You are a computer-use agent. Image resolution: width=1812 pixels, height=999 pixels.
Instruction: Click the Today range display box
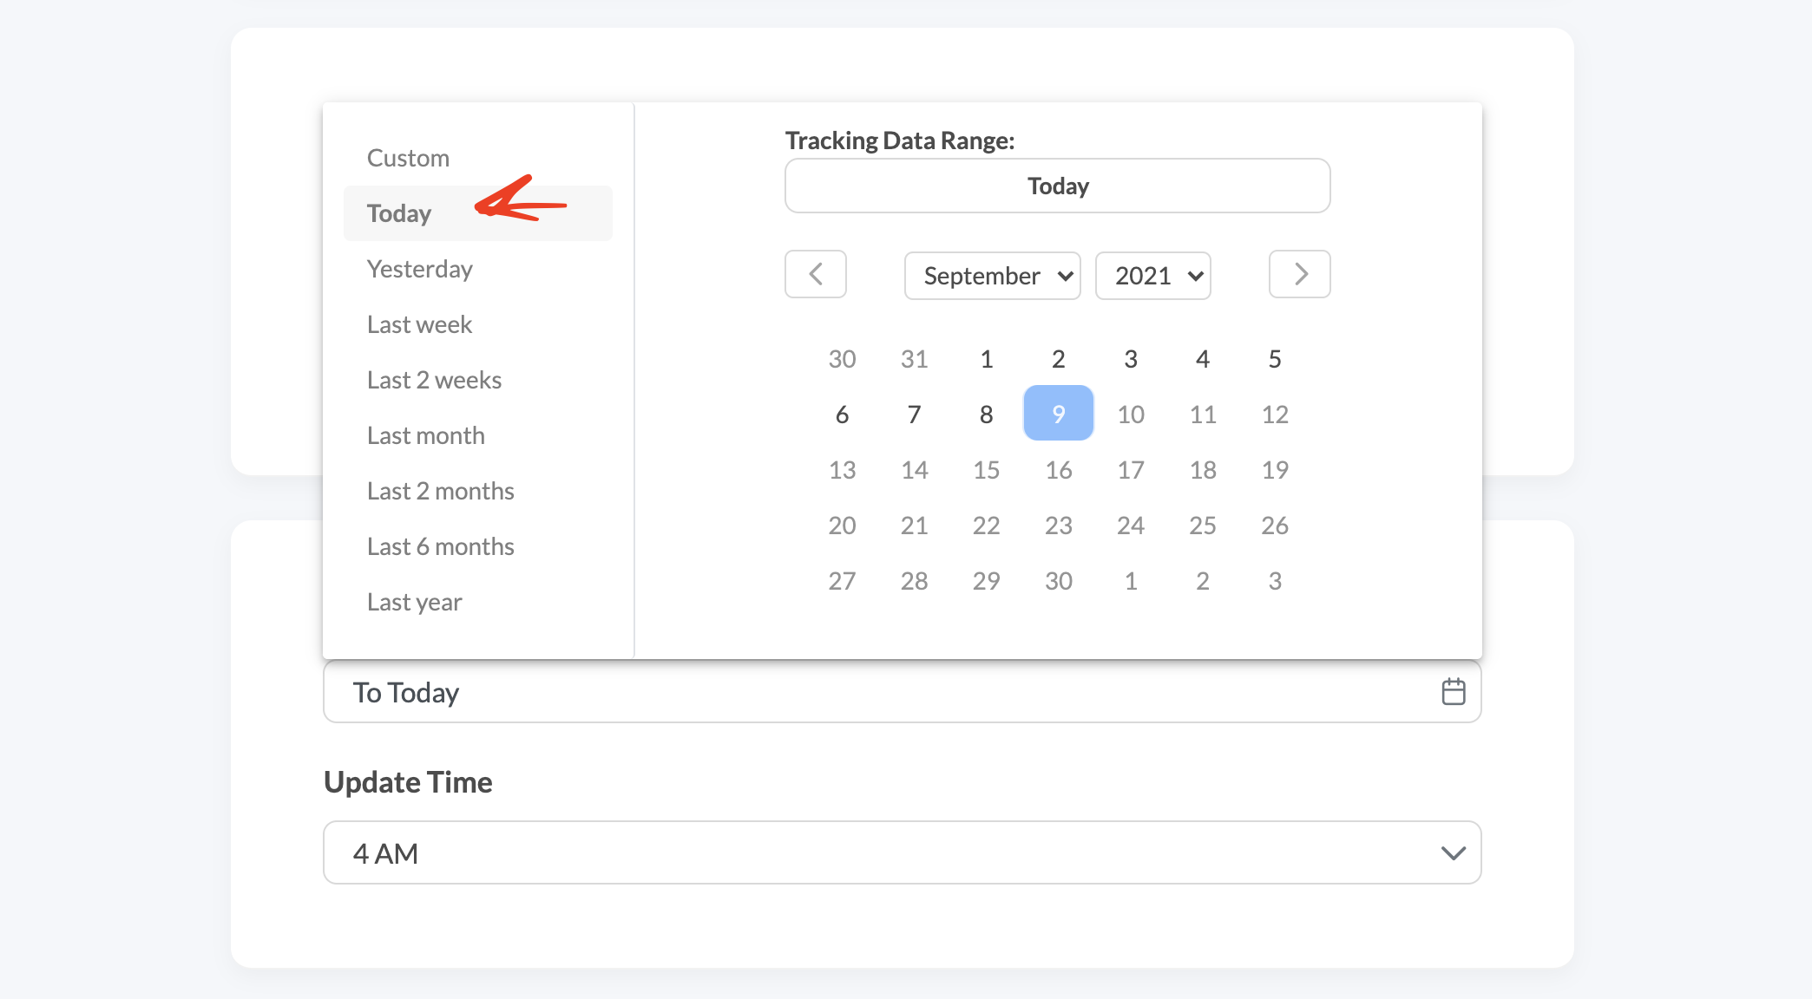1058,186
